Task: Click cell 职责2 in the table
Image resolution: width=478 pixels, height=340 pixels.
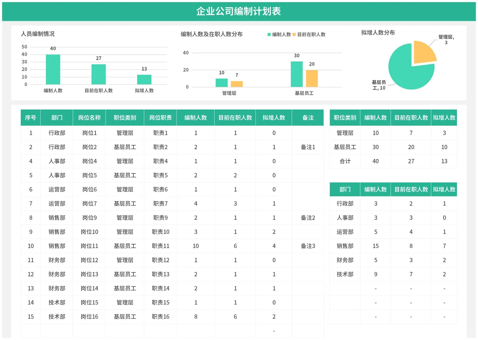Action: pyautogui.click(x=160, y=147)
